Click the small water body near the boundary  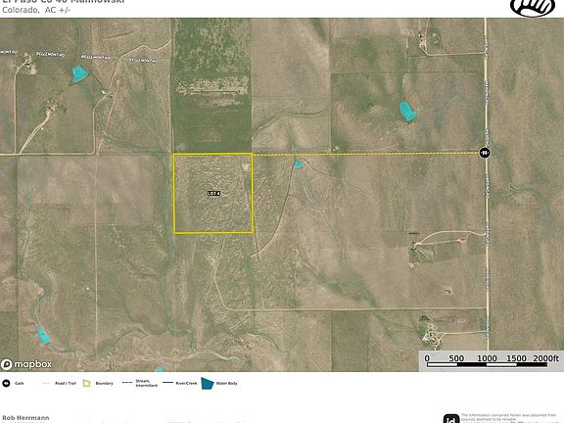coord(299,164)
